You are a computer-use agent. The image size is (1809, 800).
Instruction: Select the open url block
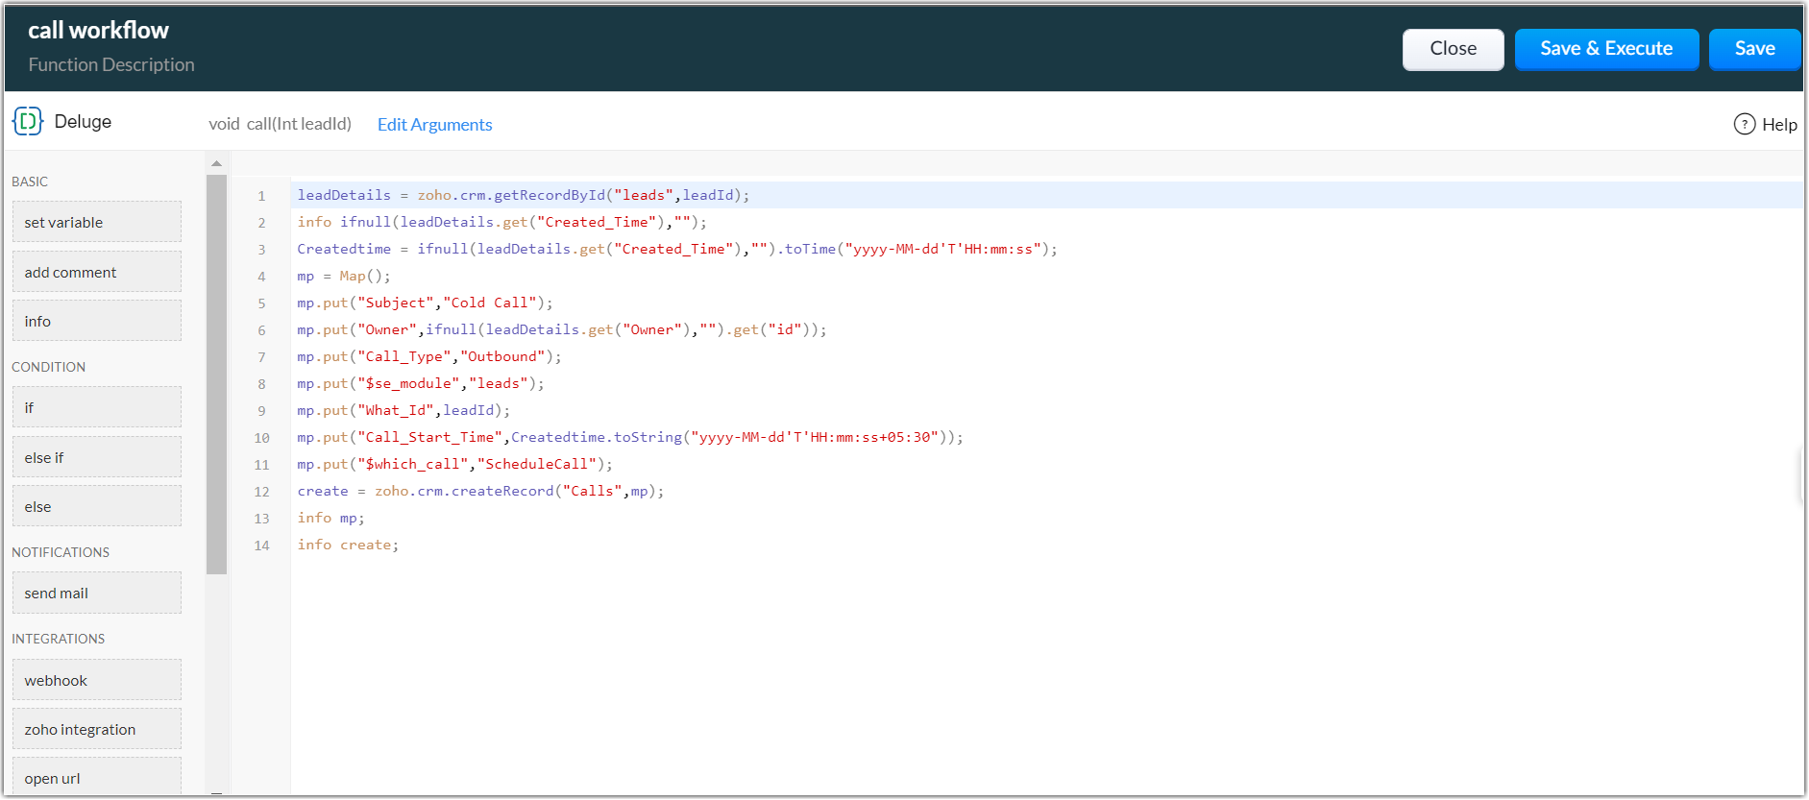(x=97, y=777)
